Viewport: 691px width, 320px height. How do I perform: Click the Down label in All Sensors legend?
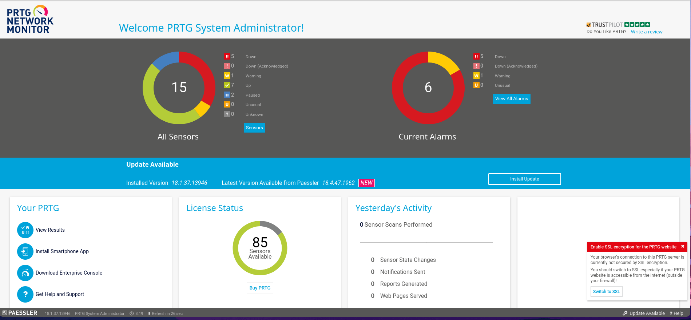pyautogui.click(x=251, y=57)
